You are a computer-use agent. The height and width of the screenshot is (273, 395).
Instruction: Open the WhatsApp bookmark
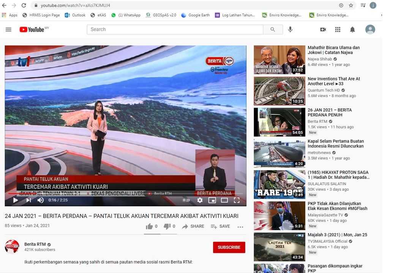pyautogui.click(x=126, y=15)
